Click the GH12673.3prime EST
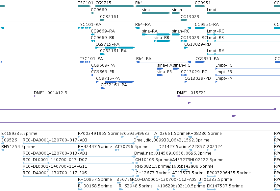 click(x=137, y=176)
